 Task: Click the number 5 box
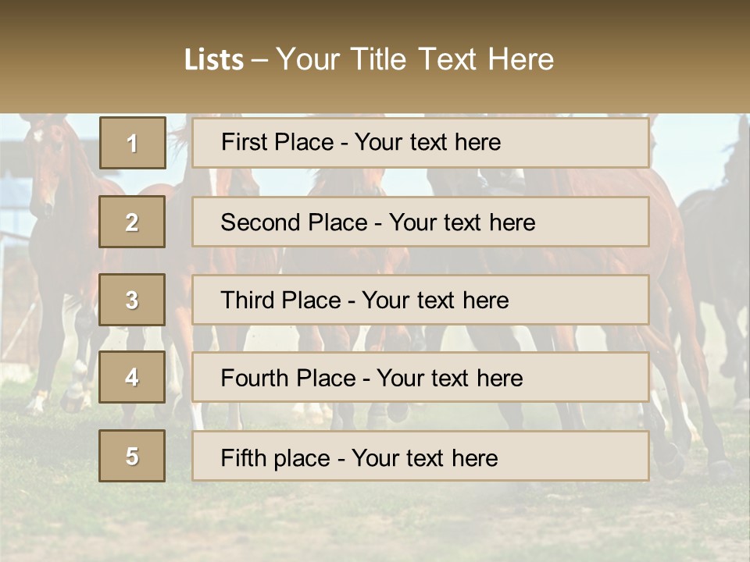(132, 456)
